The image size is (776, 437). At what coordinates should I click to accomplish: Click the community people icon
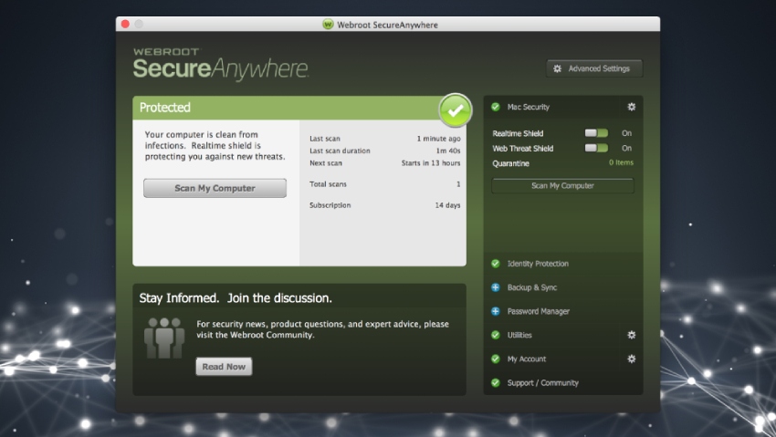click(x=164, y=338)
